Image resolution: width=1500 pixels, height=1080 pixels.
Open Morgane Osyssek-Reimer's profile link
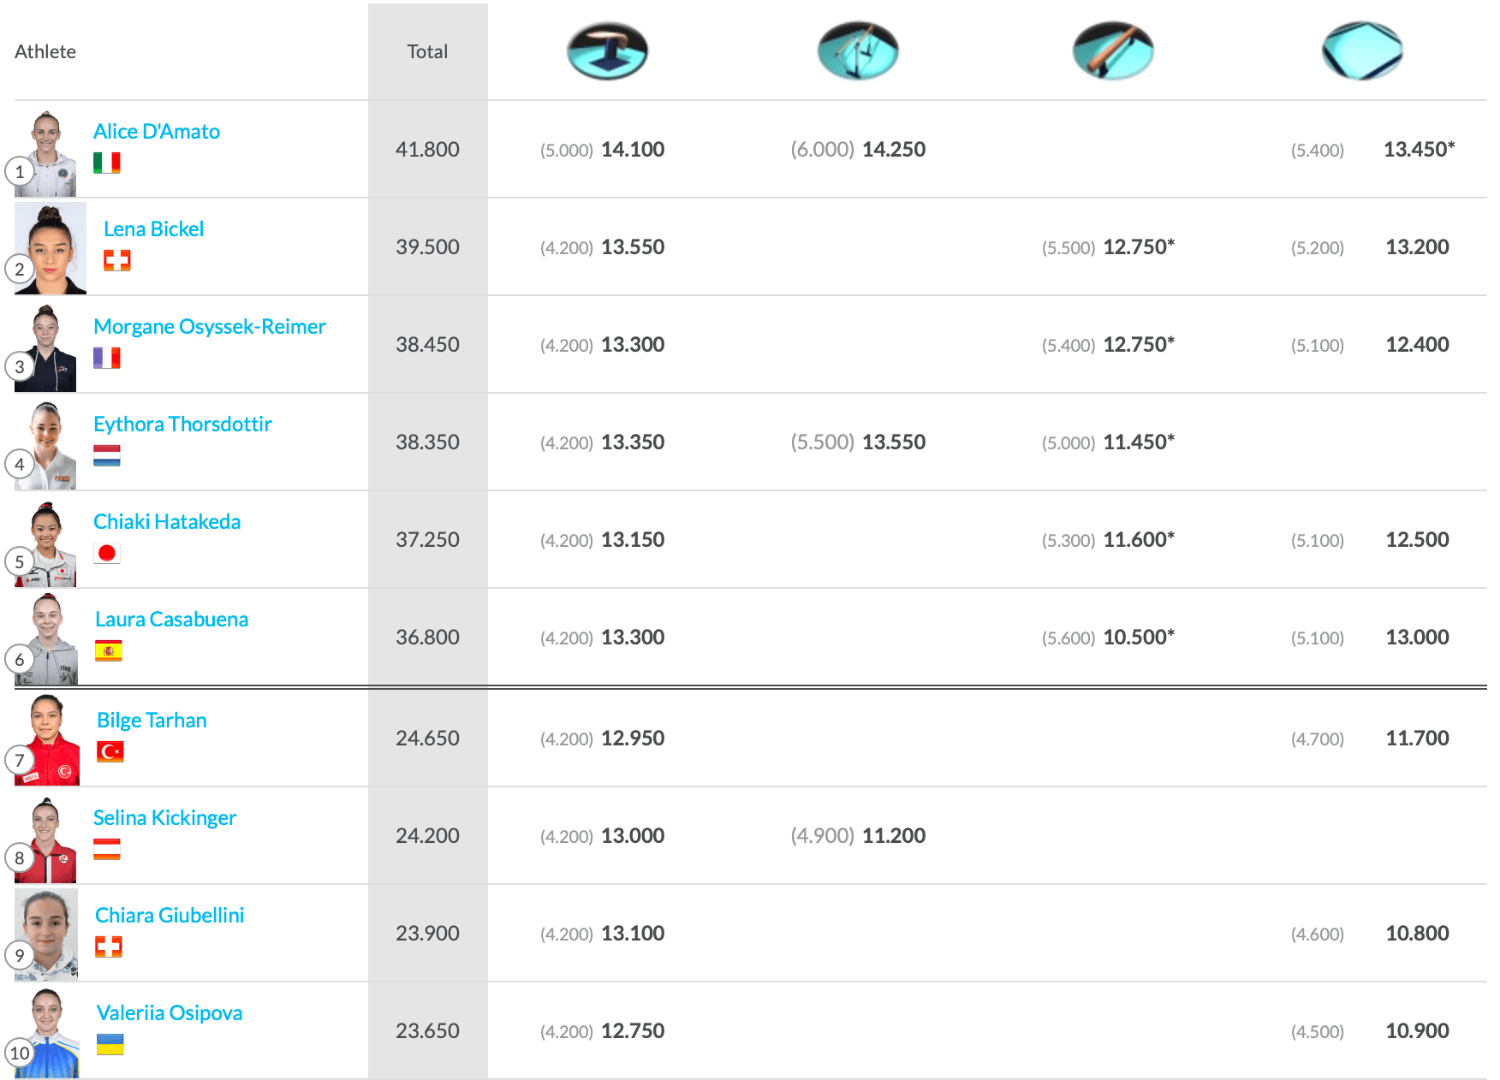tap(210, 327)
